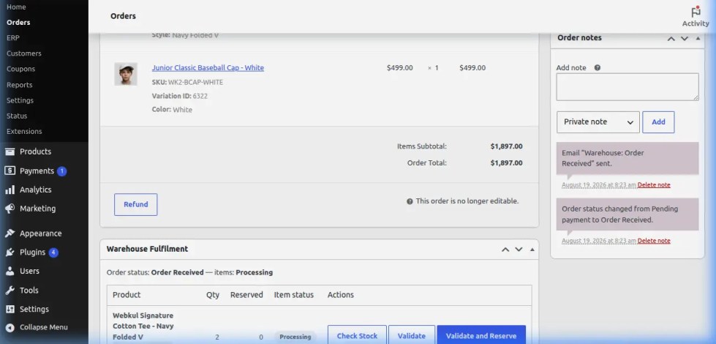Viewport: 716px width, 344px height.
Task: Open the Analytics menu
Action: pyautogui.click(x=35, y=190)
